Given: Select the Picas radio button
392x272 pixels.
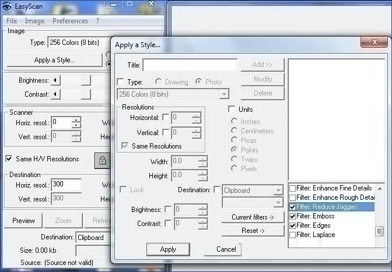Looking at the screenshot, I should [x=234, y=140].
